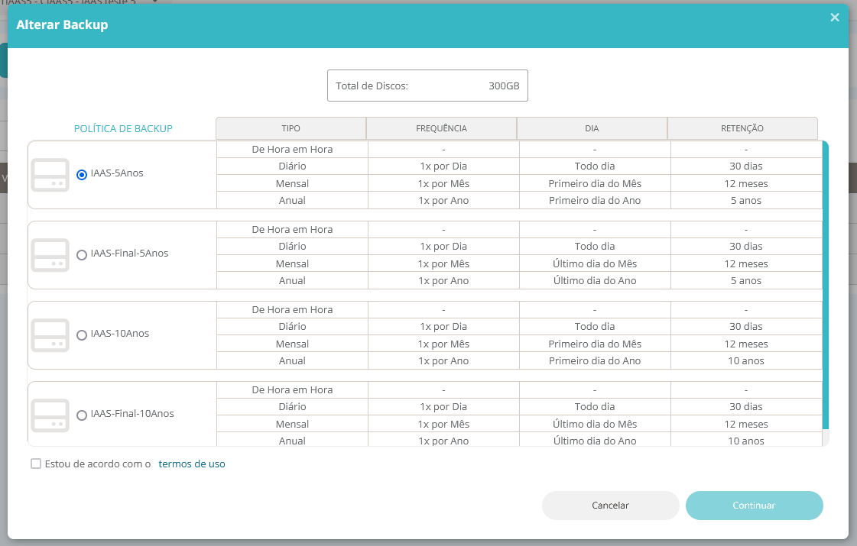The height and width of the screenshot is (546, 857).
Task: Click the Total de Discos field
Action: pos(427,86)
